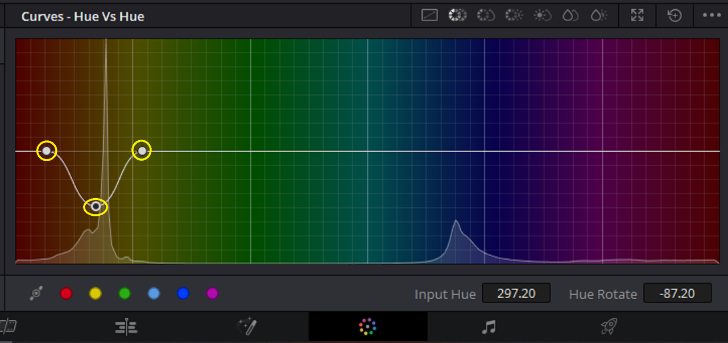728x343 pixels.
Task: Click the Input Hue value field
Action: pyautogui.click(x=516, y=294)
